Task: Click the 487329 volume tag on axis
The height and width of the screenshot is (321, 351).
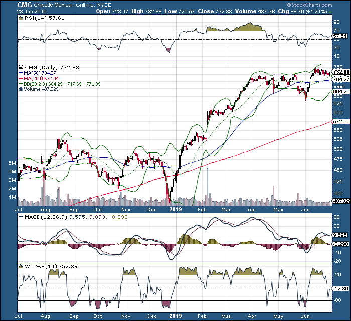Action: pyautogui.click(x=341, y=201)
